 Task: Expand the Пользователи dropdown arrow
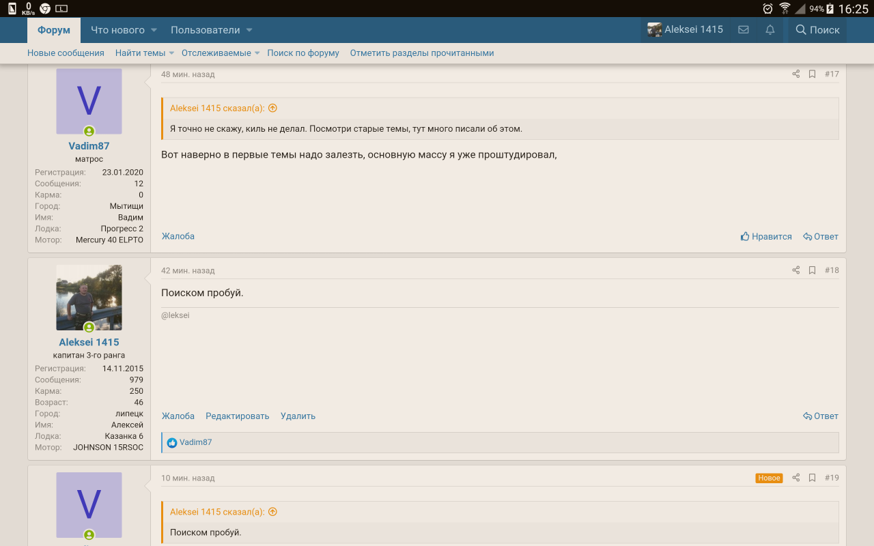coord(249,30)
